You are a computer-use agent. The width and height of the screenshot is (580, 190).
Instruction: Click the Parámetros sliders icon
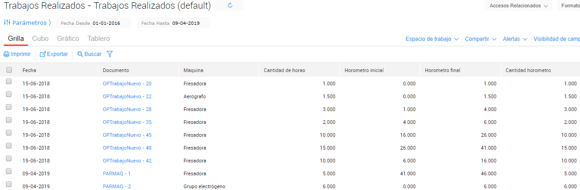coord(7,22)
